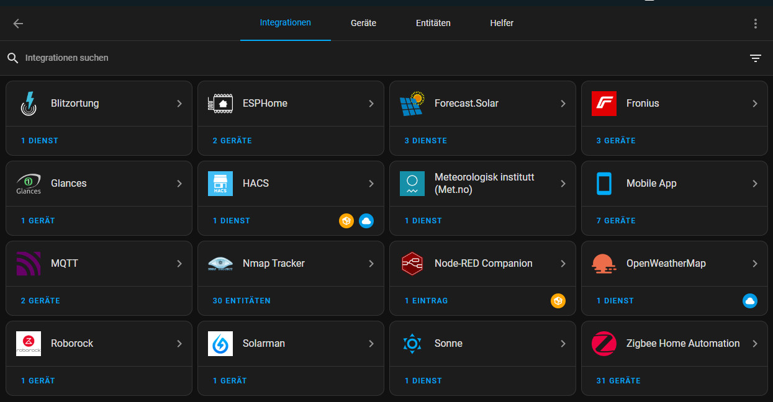Open Sonne via its chevron
The image size is (773, 402).
[563, 344]
